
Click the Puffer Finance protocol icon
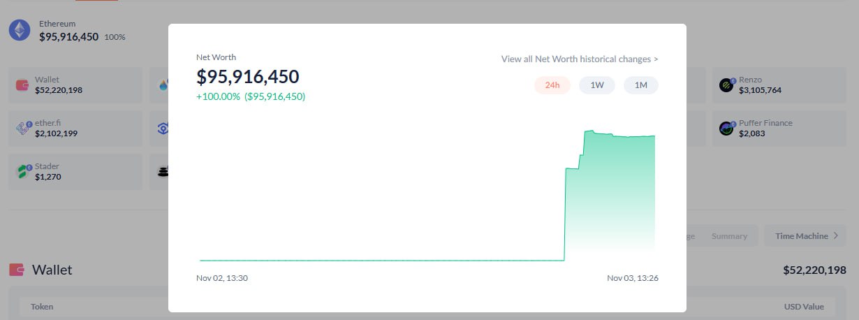tap(727, 129)
